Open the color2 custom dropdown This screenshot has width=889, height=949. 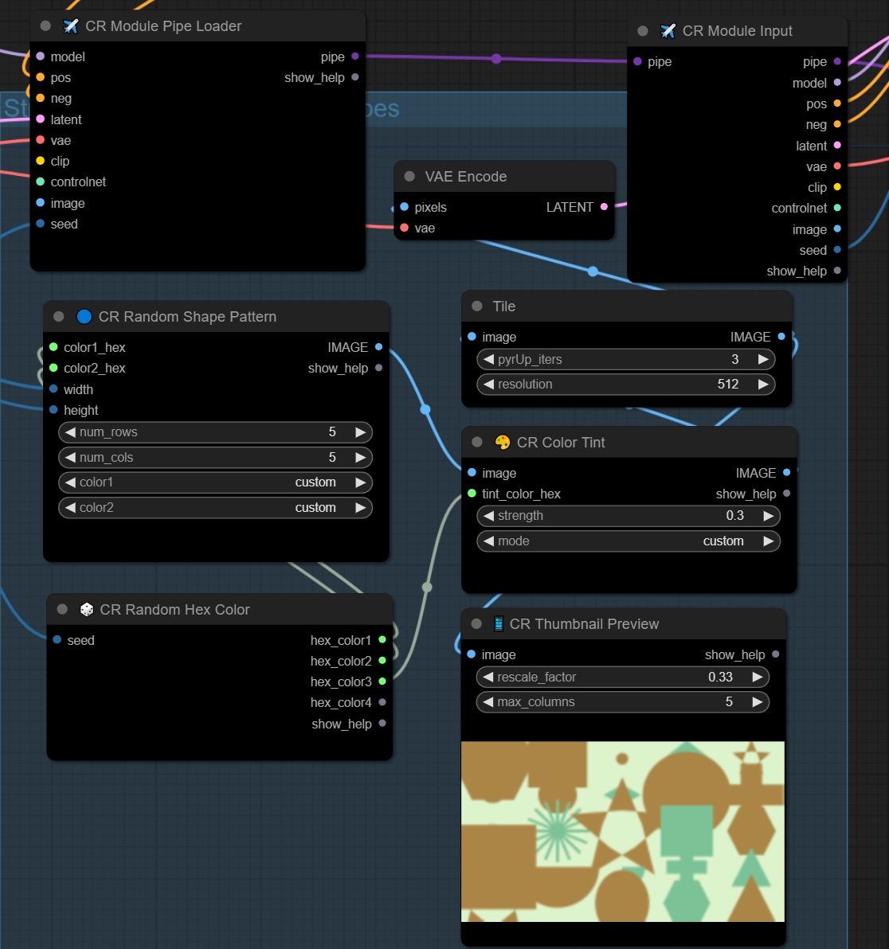(x=215, y=508)
